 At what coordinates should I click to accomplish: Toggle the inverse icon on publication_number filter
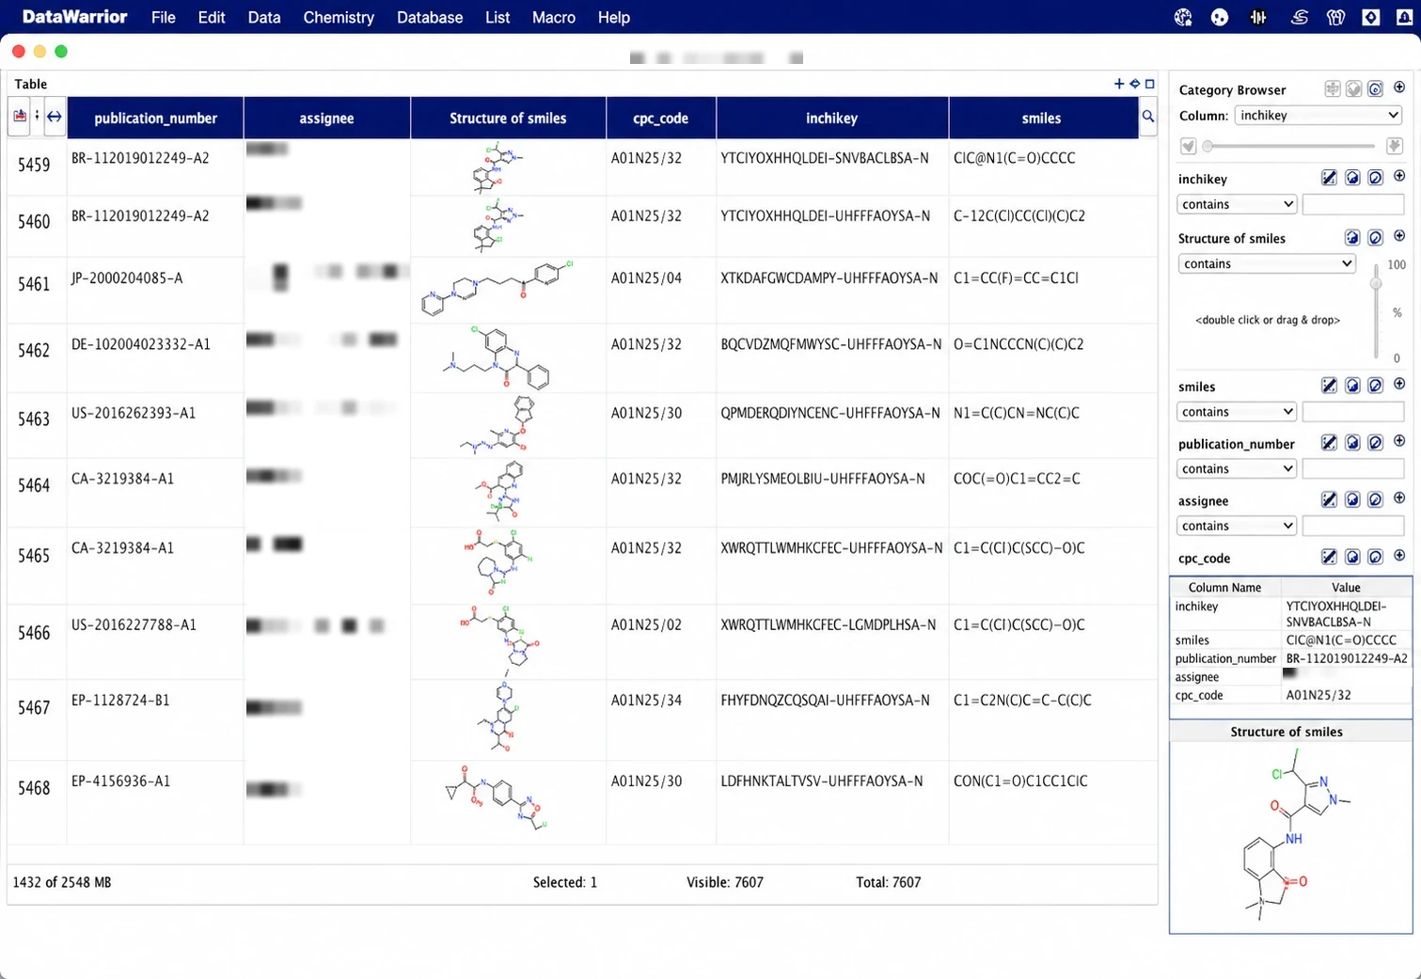pos(1352,443)
